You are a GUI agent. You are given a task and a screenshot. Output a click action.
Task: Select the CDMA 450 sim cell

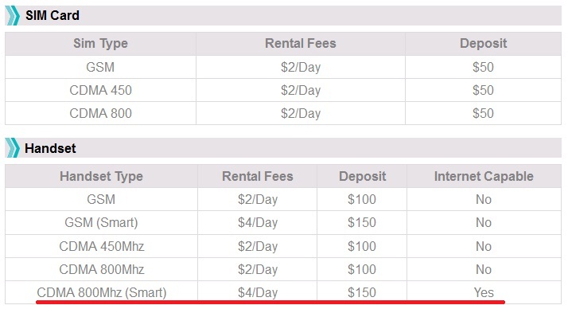(101, 90)
